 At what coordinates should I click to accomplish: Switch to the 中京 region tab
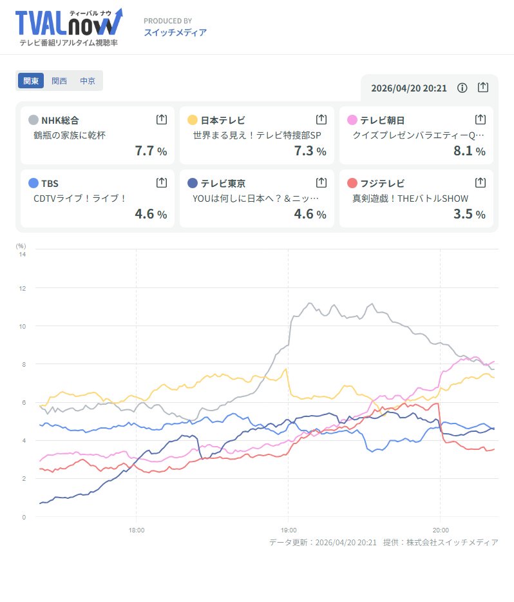click(x=88, y=81)
